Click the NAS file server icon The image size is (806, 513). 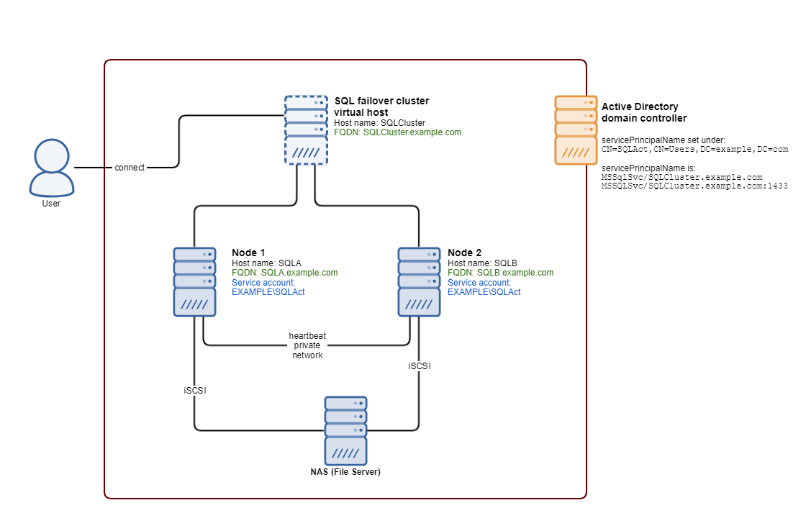[x=345, y=430]
